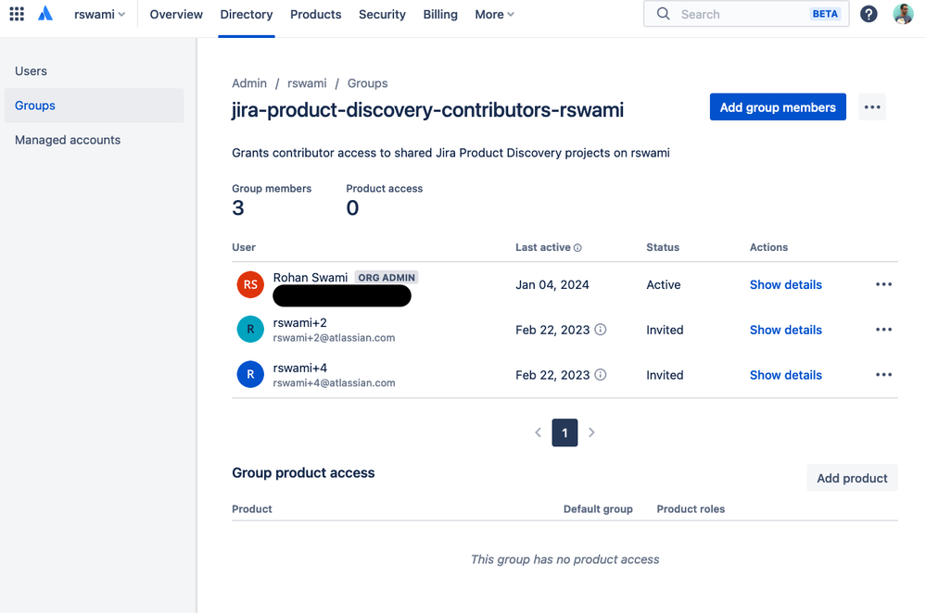
Task: Open the Directory tab
Action: pyautogui.click(x=247, y=14)
